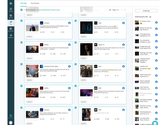Screen dimensions: 167x125
Task: Uncheck the Disney+ Don't wait for tomorrow checkbox
Action: click(21, 108)
